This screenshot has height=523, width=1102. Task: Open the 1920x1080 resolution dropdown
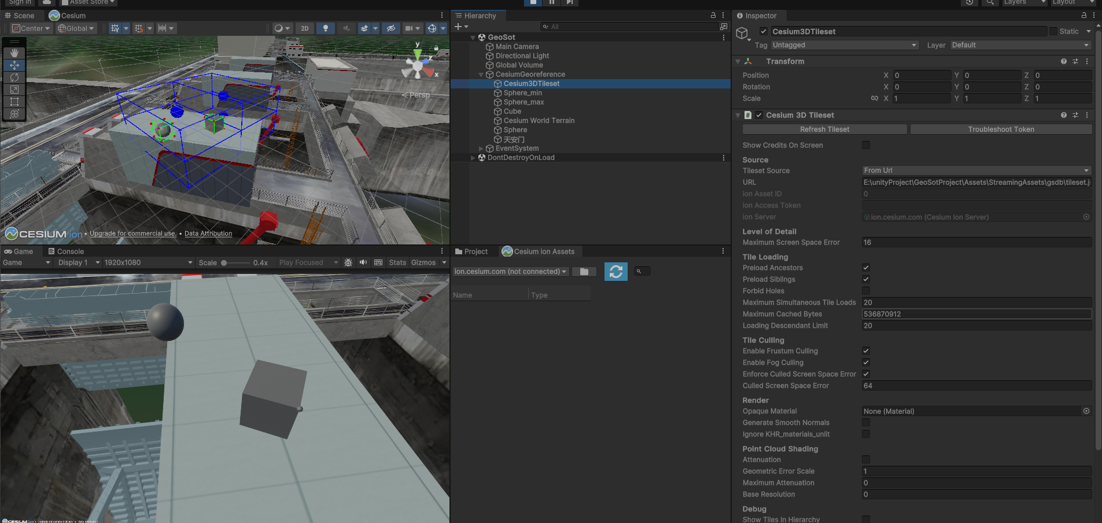pyautogui.click(x=148, y=262)
